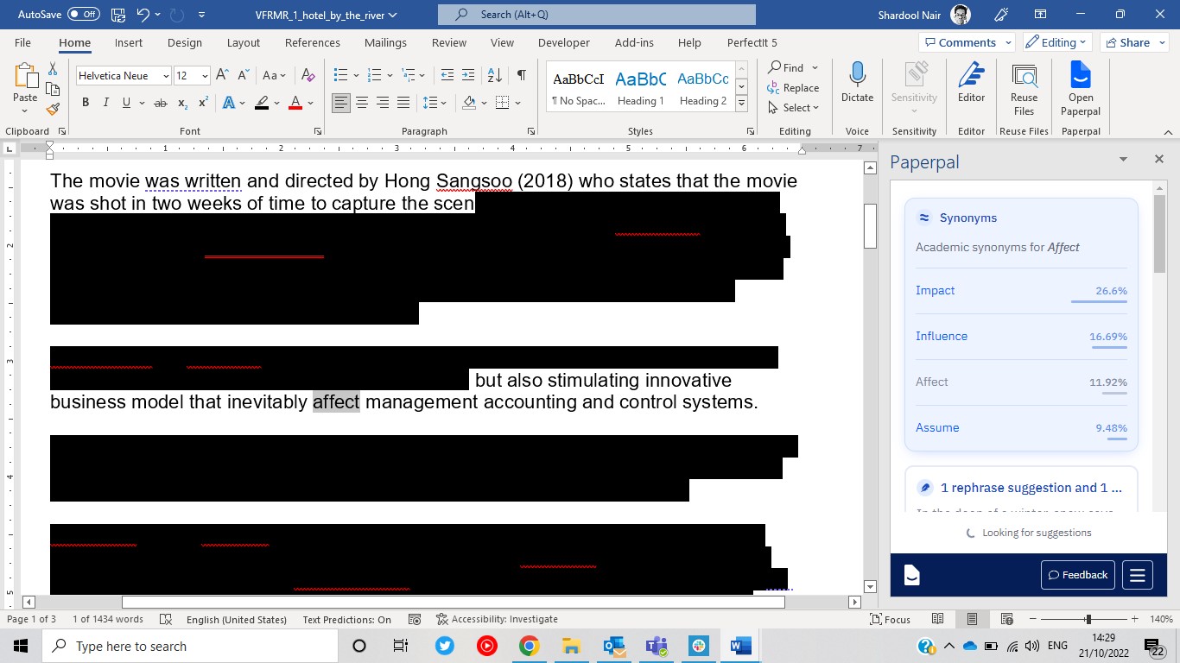Toggle Bold formatting

pos(86,103)
